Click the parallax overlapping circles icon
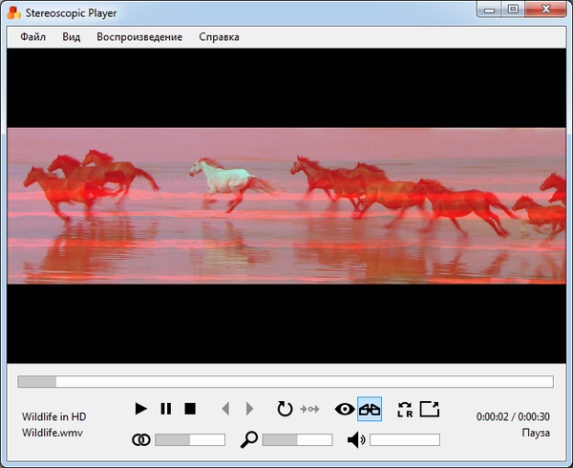This screenshot has height=468, width=573. coord(141,439)
